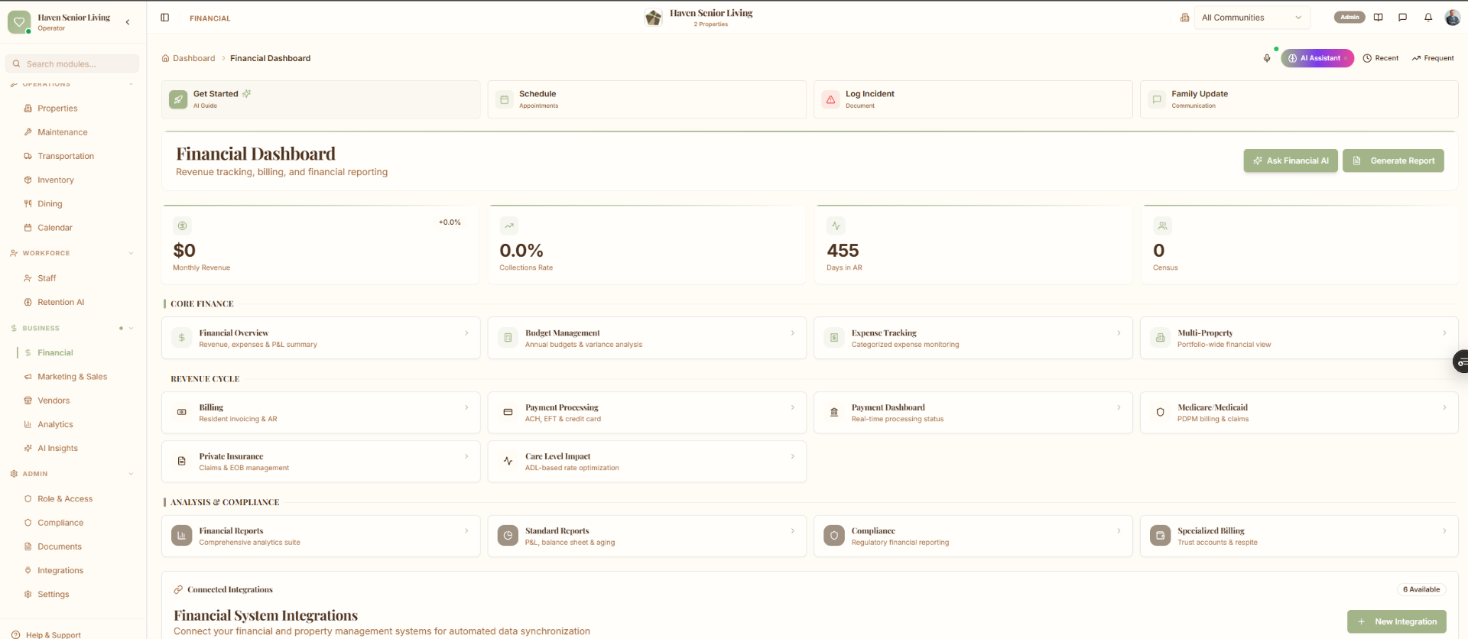Click the Monthly Revenue dollar icon
The image size is (1468, 639).
[x=182, y=225]
